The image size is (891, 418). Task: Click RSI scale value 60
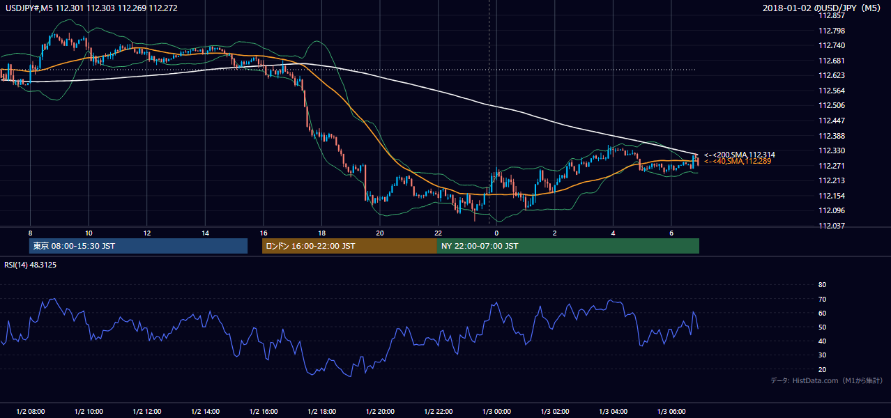[x=823, y=313]
